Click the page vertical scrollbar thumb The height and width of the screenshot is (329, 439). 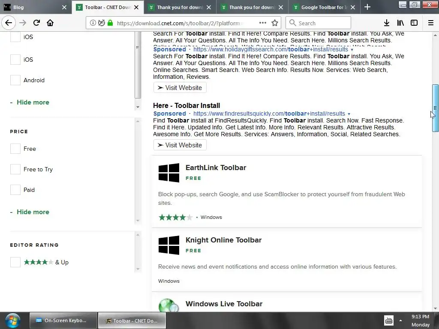click(435, 108)
